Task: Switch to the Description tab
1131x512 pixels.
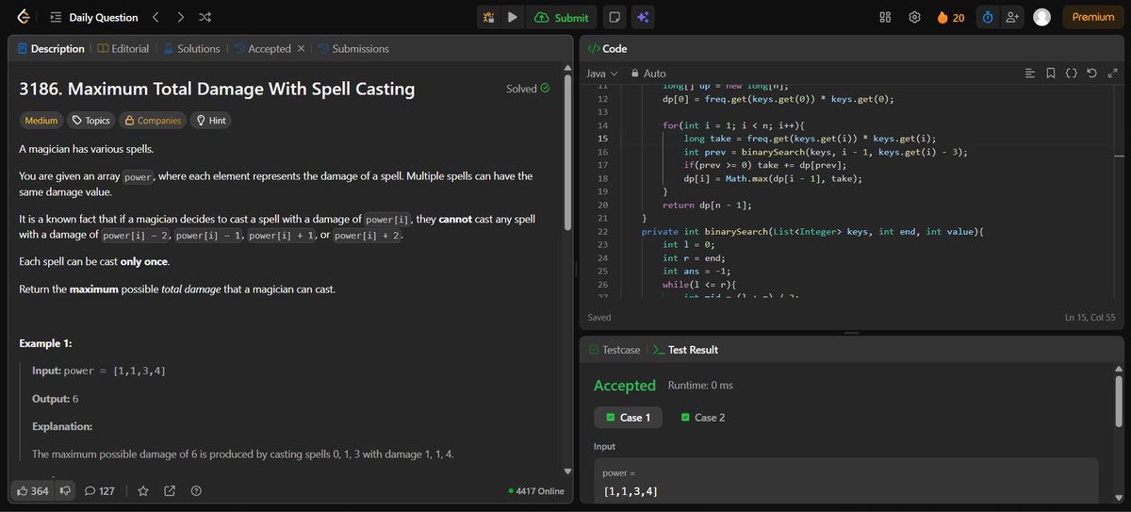Action: coord(50,48)
